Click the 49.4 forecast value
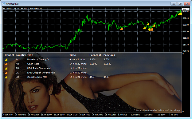 pyautogui.click(x=92, y=77)
